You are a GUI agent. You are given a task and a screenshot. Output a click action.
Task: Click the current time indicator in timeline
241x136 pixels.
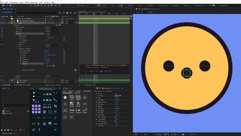[x=94, y=14]
